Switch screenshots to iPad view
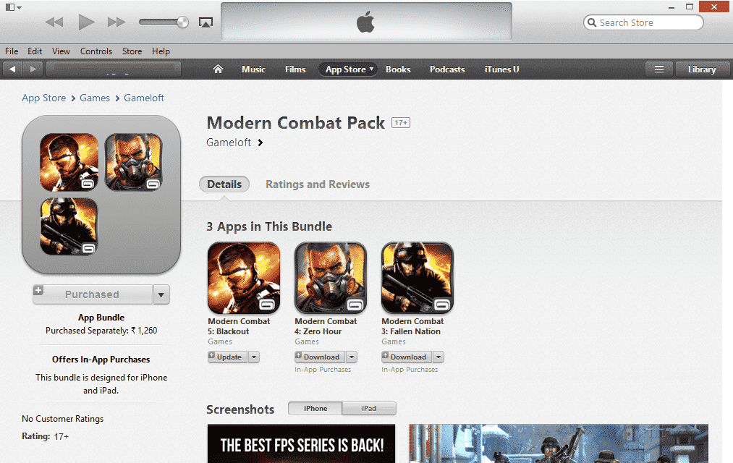The height and width of the screenshot is (463, 733). (x=369, y=408)
